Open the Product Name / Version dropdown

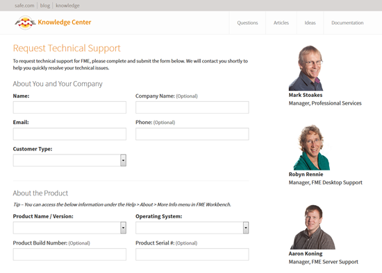point(69,228)
